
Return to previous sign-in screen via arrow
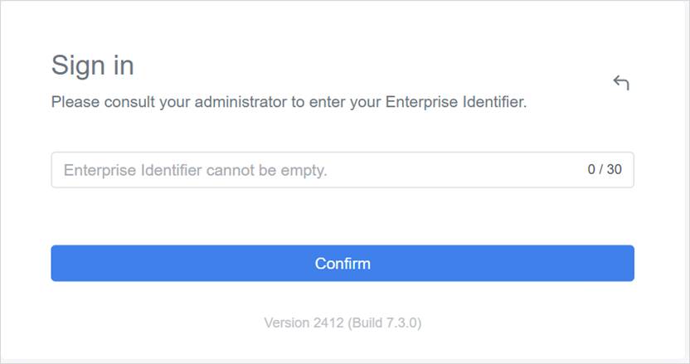coord(621,82)
